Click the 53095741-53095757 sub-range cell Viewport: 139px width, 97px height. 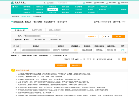61,50
